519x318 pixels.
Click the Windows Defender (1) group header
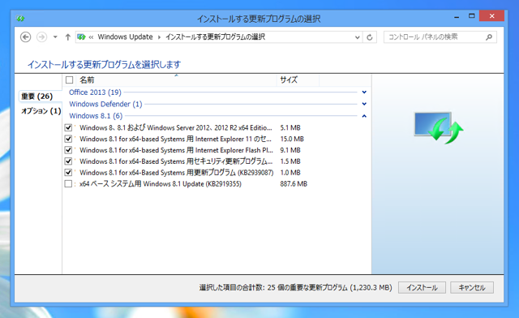click(105, 104)
